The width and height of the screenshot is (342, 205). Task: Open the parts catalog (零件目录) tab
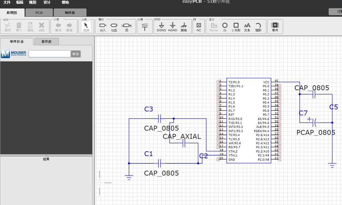[17, 42]
